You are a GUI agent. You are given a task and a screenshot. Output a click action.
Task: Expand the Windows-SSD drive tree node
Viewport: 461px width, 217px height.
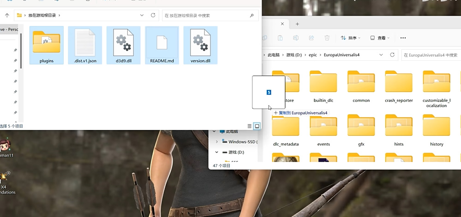[x=217, y=142]
